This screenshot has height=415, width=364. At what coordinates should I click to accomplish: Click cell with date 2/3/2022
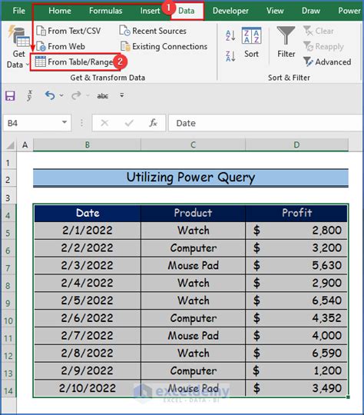click(88, 265)
